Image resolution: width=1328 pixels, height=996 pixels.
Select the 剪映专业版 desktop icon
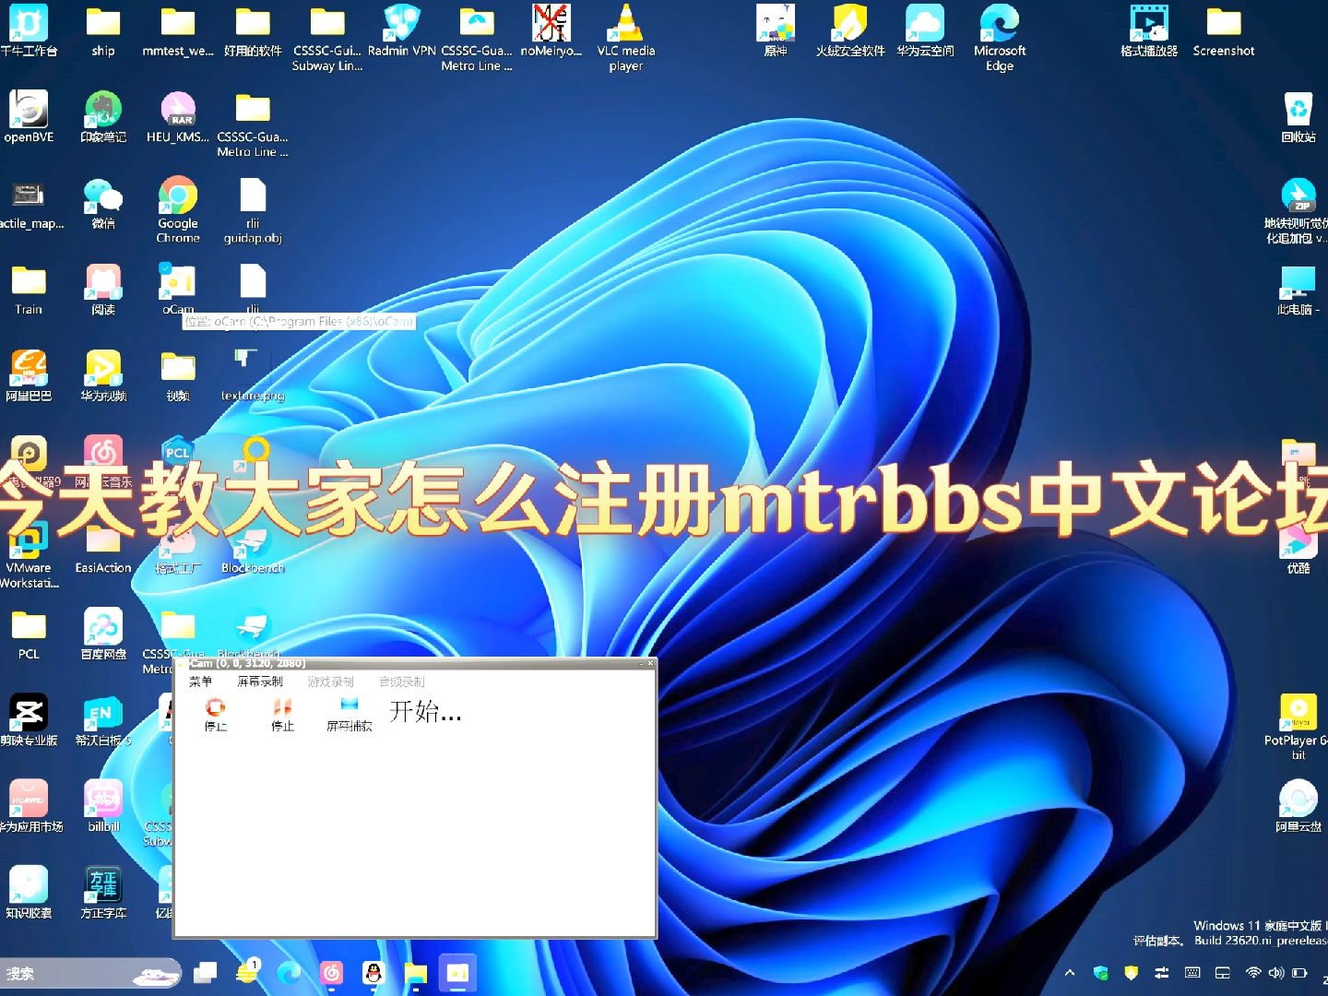29,721
